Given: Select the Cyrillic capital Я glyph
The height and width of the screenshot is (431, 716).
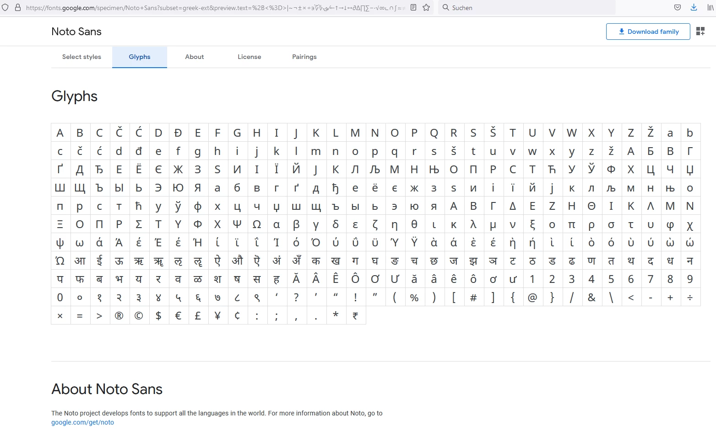Looking at the screenshot, I should [198, 188].
